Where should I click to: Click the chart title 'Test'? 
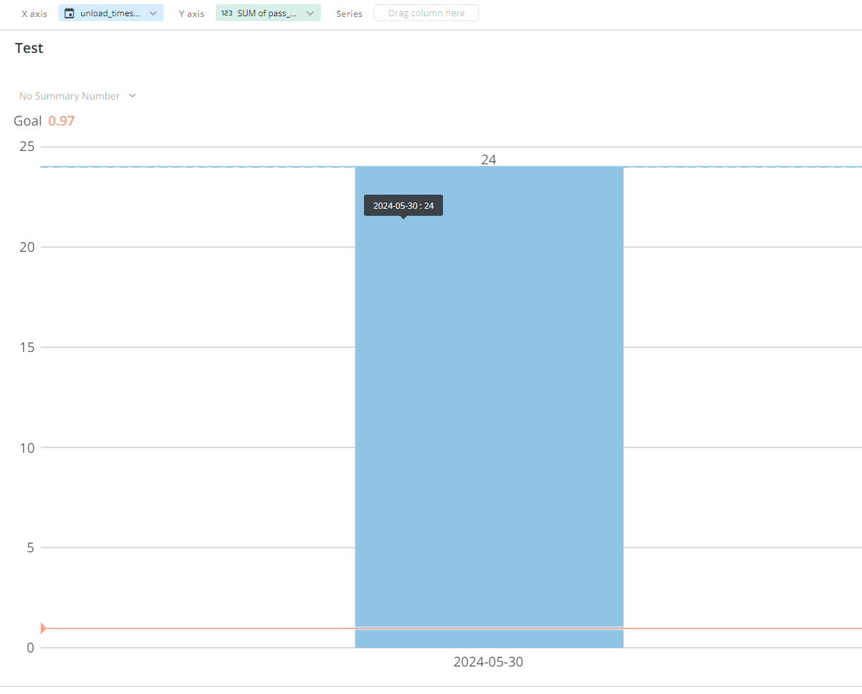(x=29, y=48)
